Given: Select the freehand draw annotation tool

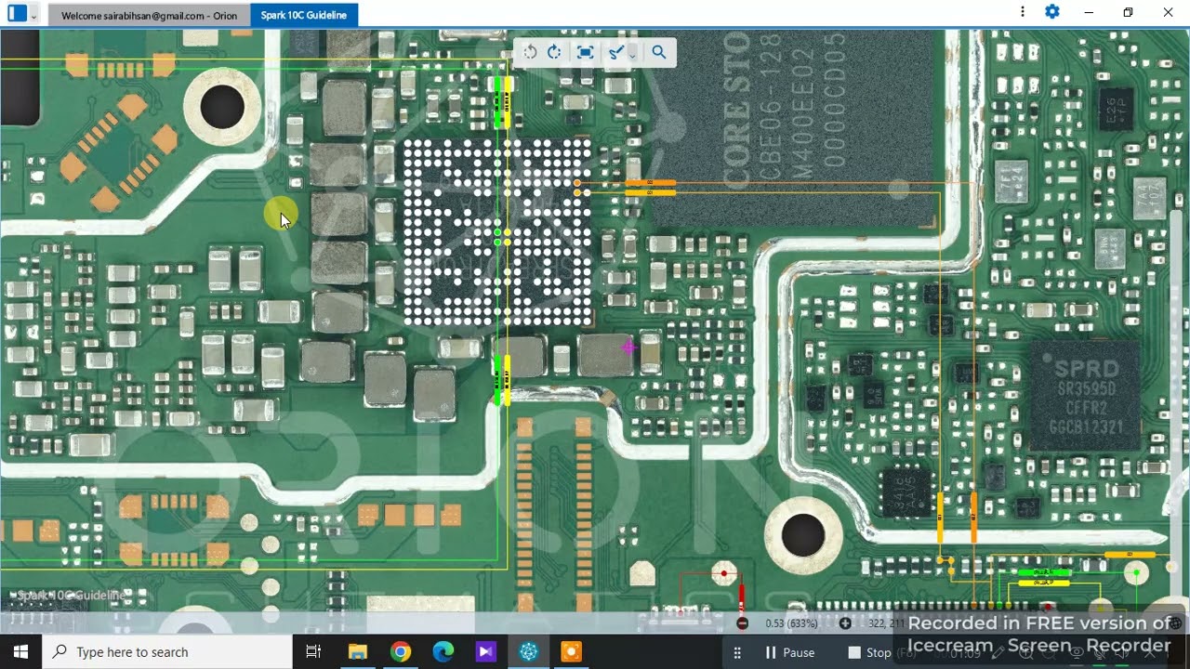Looking at the screenshot, I should point(615,52).
